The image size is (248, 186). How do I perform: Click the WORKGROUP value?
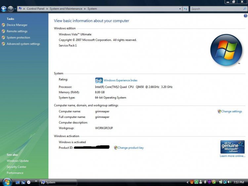tap(104, 128)
